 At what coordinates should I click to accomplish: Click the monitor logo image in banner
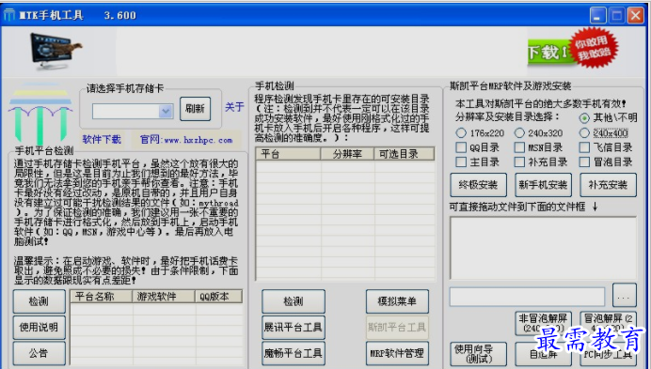coord(56,52)
